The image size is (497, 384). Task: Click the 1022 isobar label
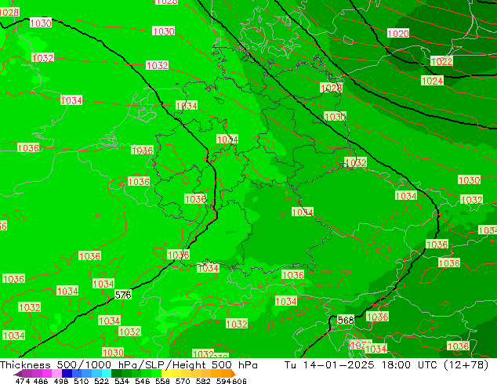click(x=441, y=61)
